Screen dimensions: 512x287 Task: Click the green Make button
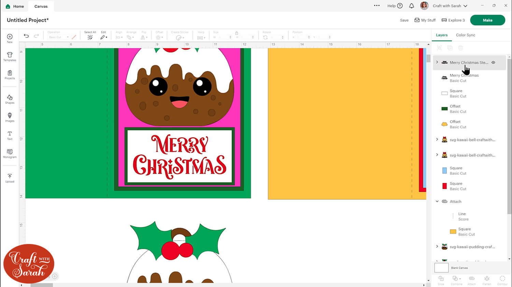coord(487,20)
